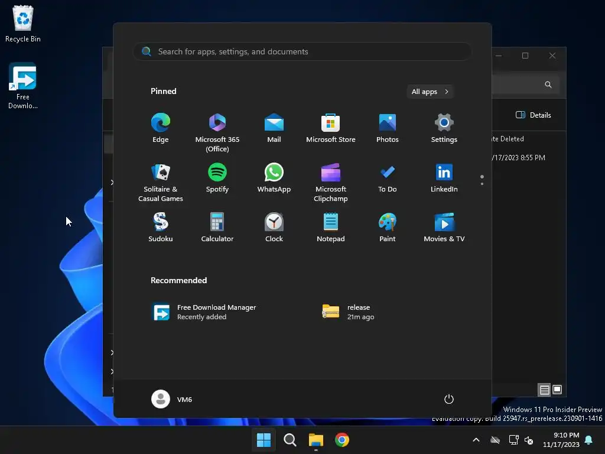Viewport: 605px width, 454px height.
Task: Launch Sudoku game
Action: [x=161, y=228]
